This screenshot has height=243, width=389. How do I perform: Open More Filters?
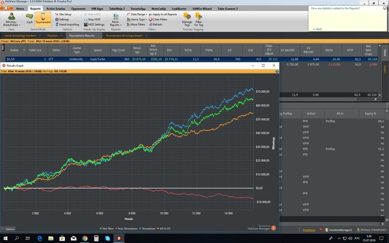point(136,24)
